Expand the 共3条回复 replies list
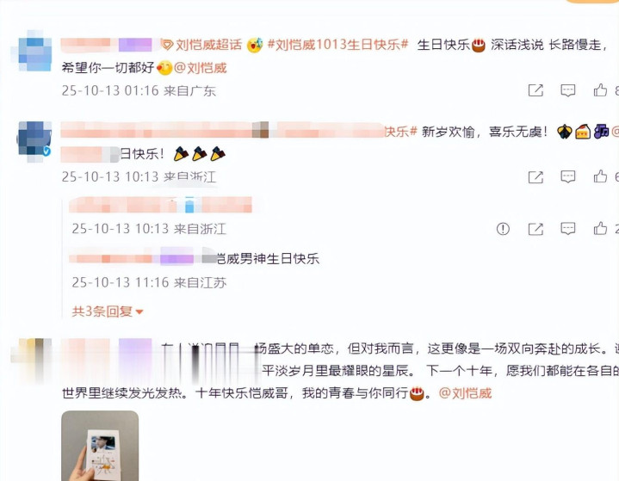619x481 pixels. click(x=107, y=311)
